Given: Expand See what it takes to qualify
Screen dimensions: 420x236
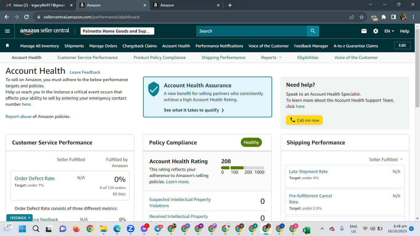Looking at the screenshot, I should click(194, 110).
